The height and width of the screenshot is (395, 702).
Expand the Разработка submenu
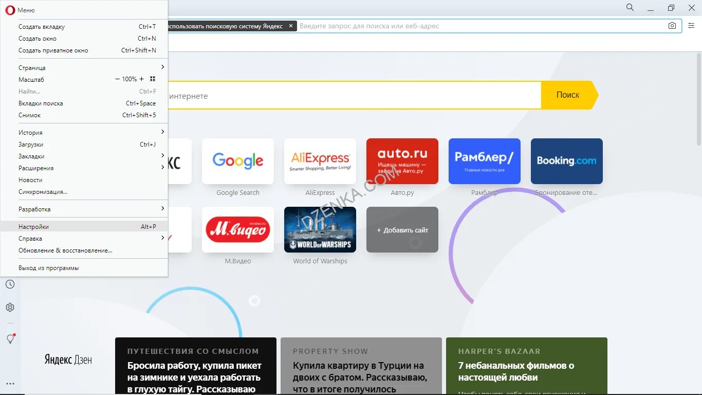point(84,209)
